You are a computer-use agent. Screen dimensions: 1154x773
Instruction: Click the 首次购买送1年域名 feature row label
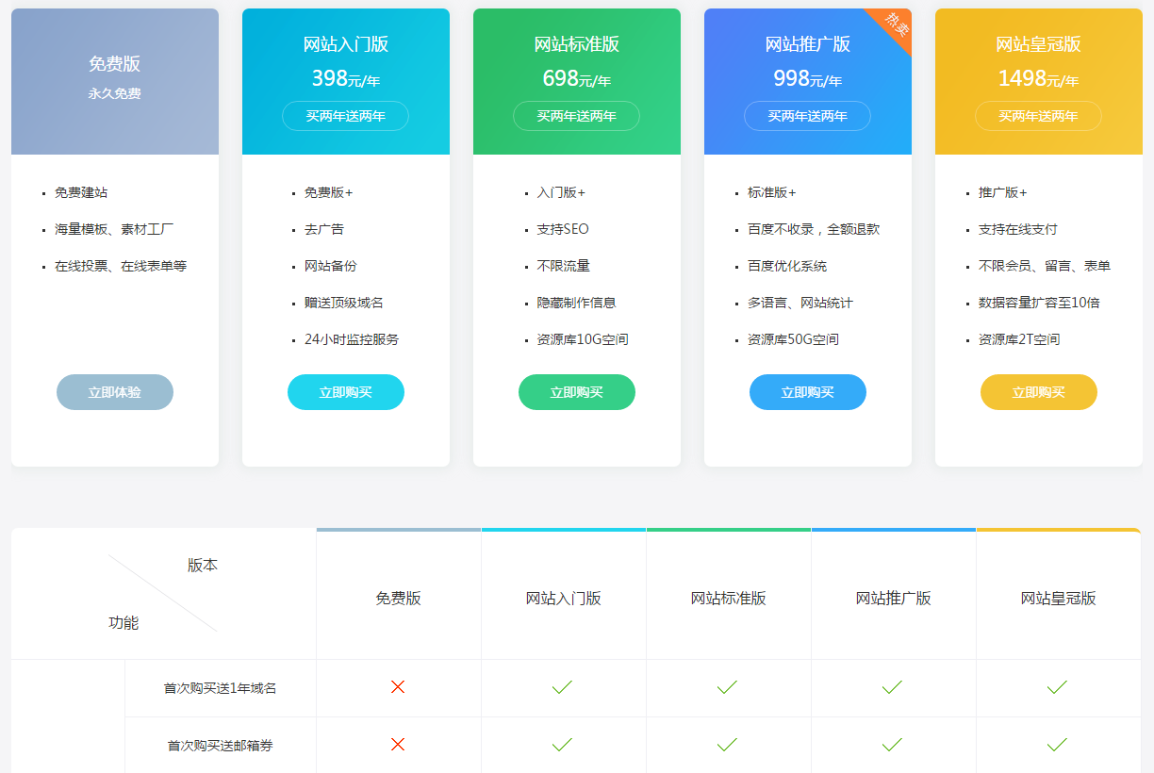[x=220, y=688]
